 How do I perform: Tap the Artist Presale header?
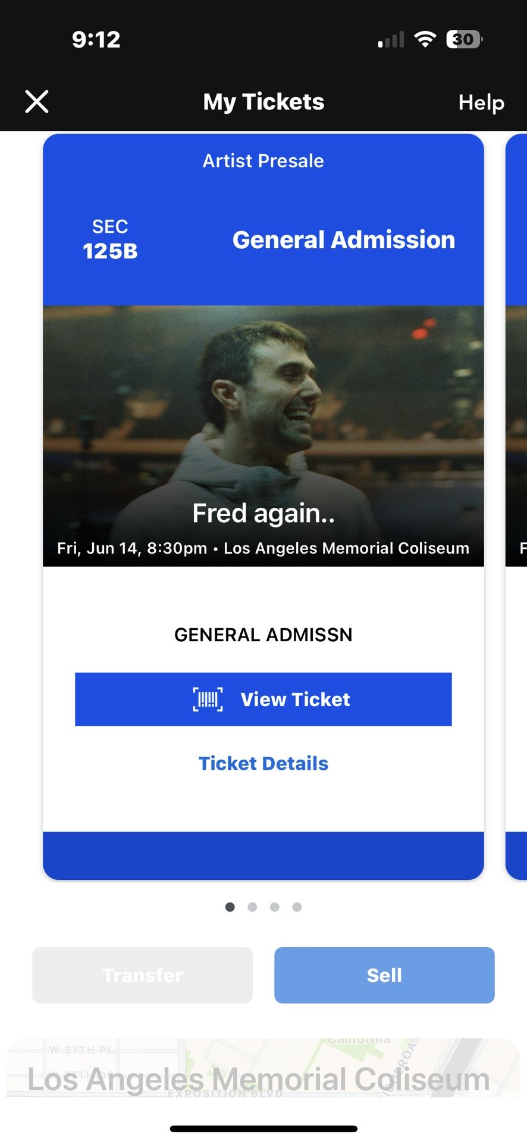click(263, 161)
